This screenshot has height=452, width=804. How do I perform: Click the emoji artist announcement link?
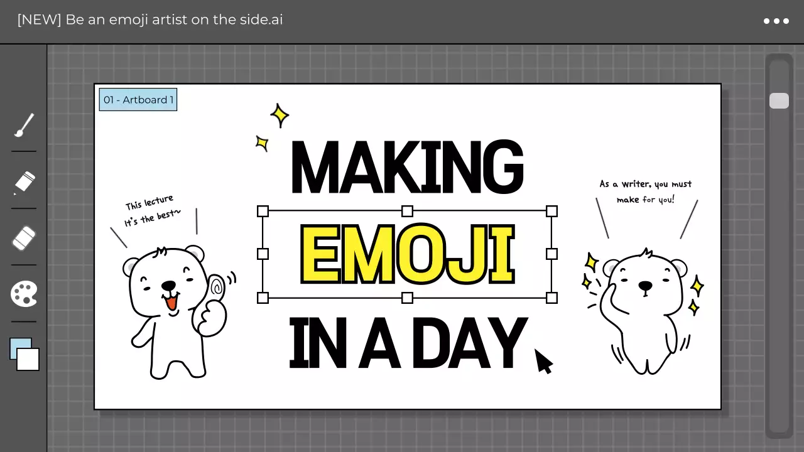pos(149,19)
